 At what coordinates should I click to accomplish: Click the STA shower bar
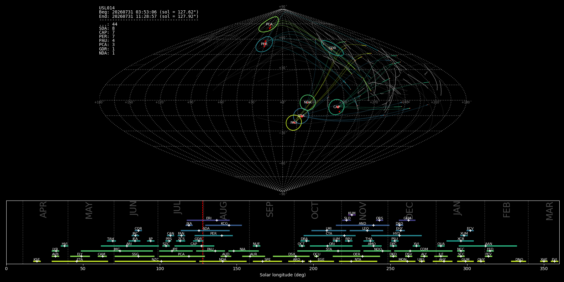point(329,251)
